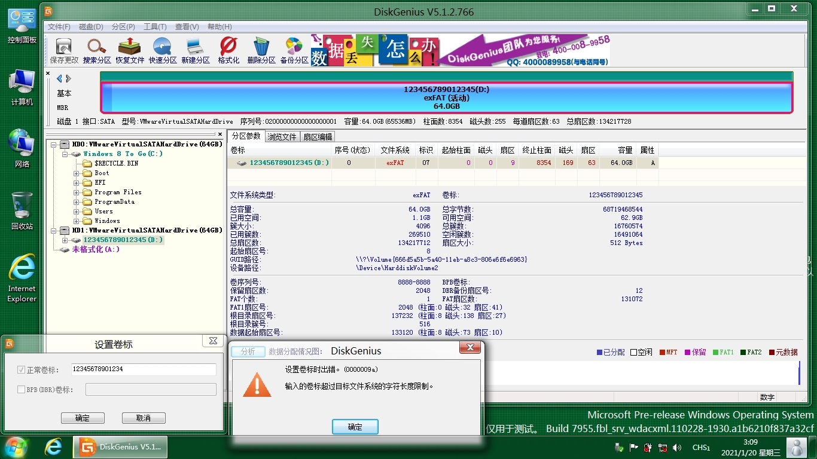Select the 123456789012345(D:) partition table row
The image size is (817, 459).
tap(443, 163)
